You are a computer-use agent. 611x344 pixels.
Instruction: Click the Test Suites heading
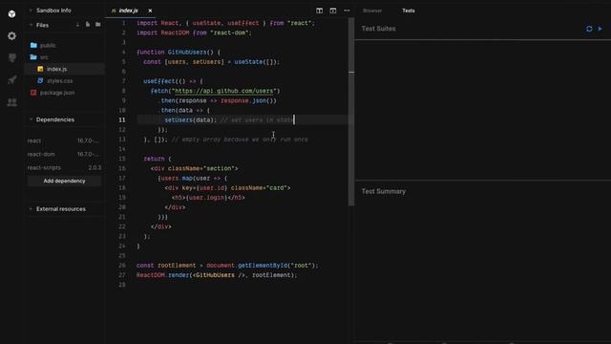tap(378, 29)
